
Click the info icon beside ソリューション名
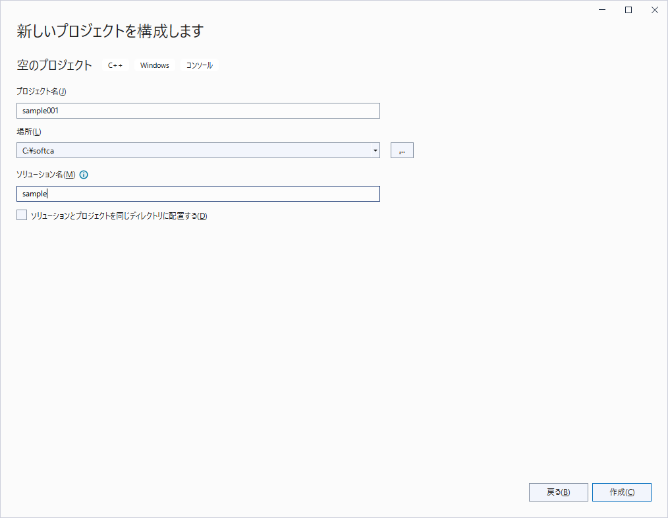click(x=84, y=175)
